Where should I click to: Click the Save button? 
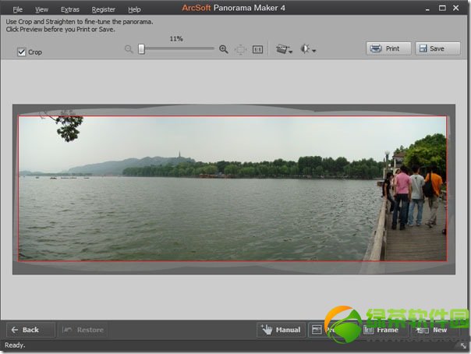[437, 48]
